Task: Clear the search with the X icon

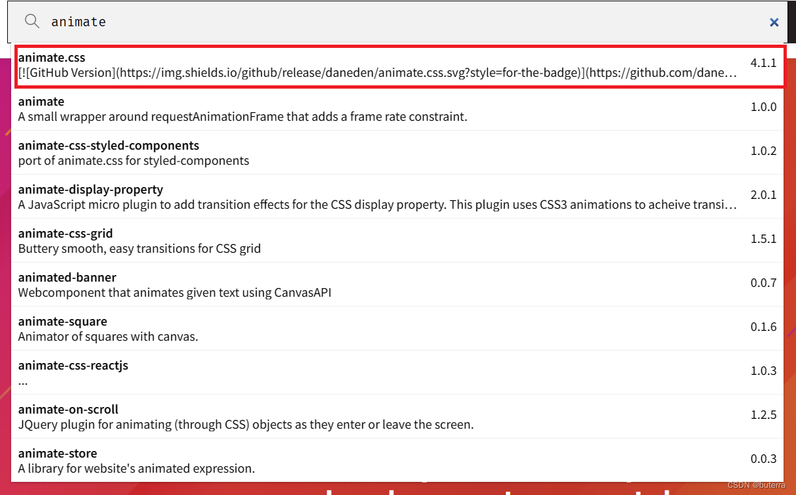Action: pyautogui.click(x=774, y=22)
